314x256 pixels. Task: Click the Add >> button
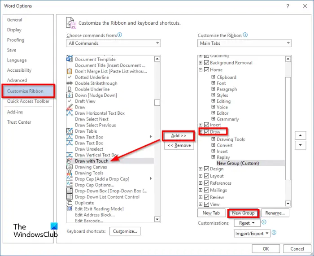pyautogui.click(x=179, y=136)
